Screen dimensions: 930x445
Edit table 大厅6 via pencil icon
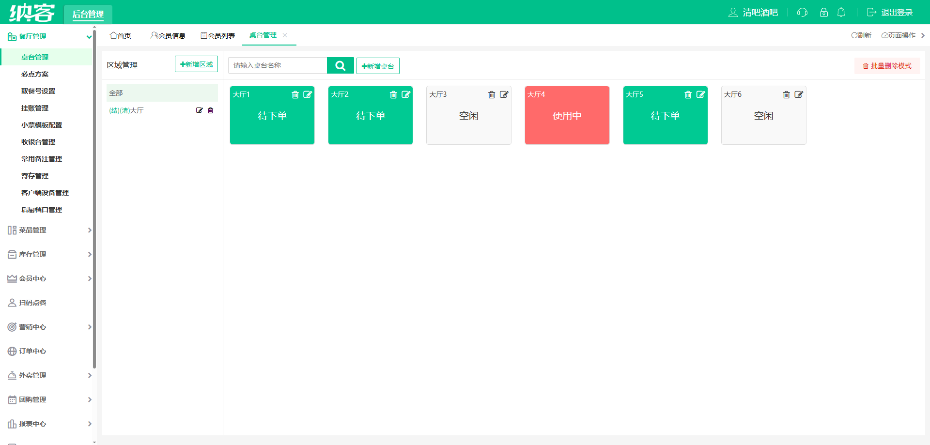click(799, 94)
